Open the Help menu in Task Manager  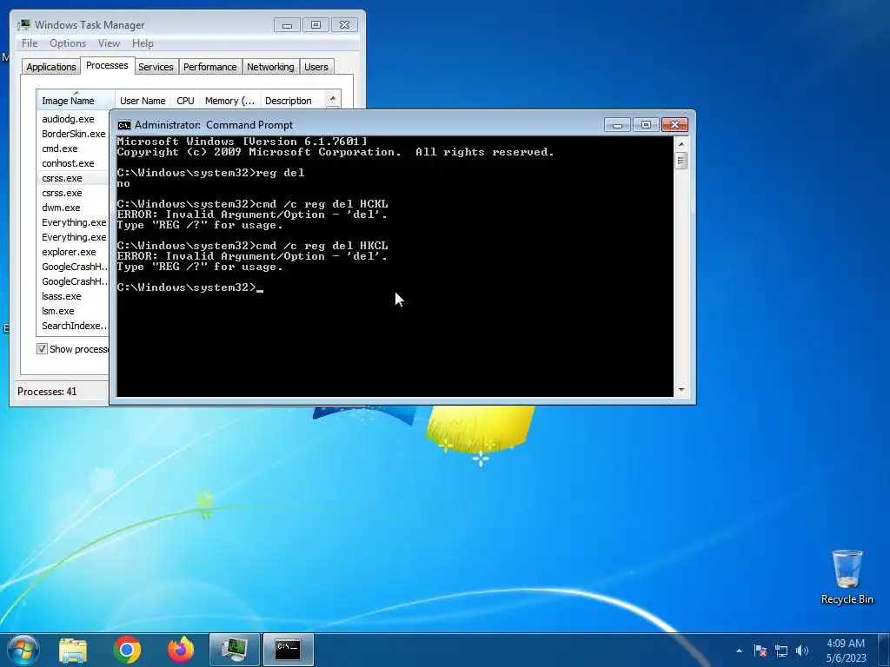[143, 43]
